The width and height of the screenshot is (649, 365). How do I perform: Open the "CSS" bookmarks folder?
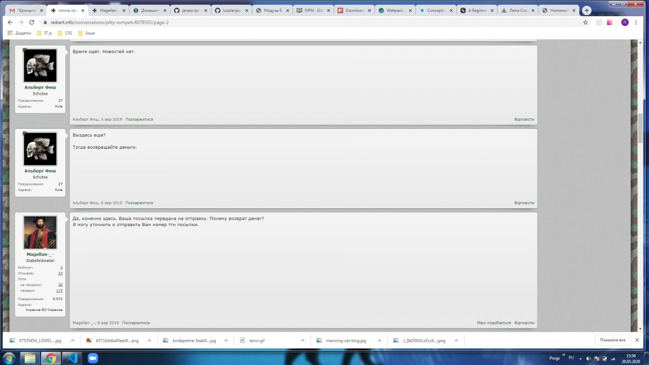(x=64, y=33)
